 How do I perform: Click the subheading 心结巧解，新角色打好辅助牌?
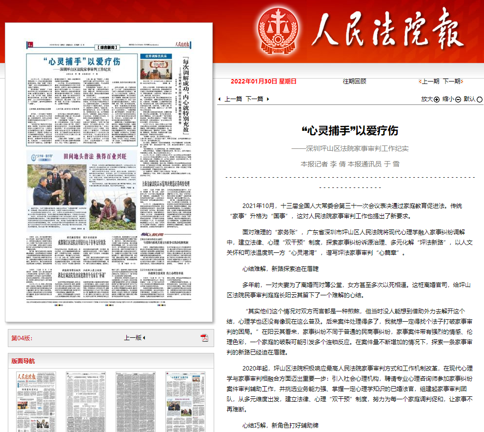click(x=280, y=425)
